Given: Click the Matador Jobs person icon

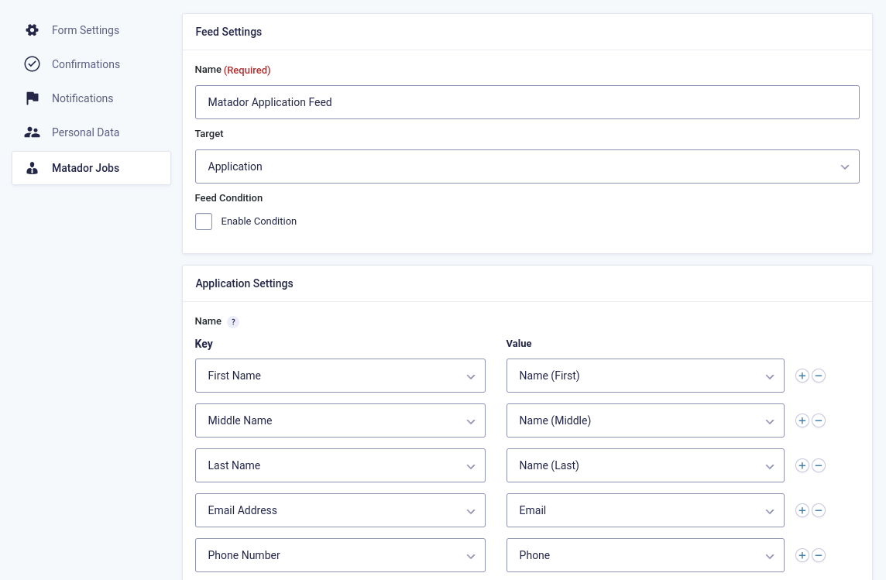Looking at the screenshot, I should click(x=33, y=168).
